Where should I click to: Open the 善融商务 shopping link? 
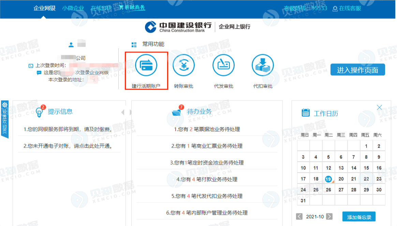pyautogui.click(x=132, y=7)
